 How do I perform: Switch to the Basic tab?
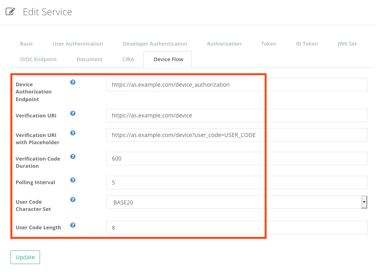pyautogui.click(x=26, y=44)
